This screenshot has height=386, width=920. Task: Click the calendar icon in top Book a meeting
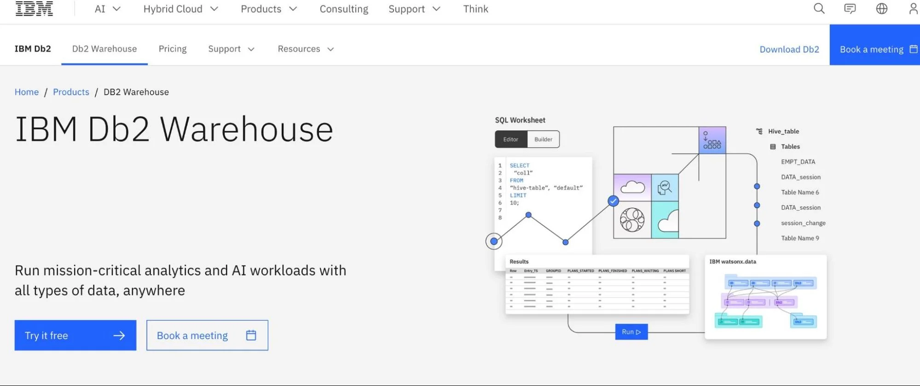point(914,49)
